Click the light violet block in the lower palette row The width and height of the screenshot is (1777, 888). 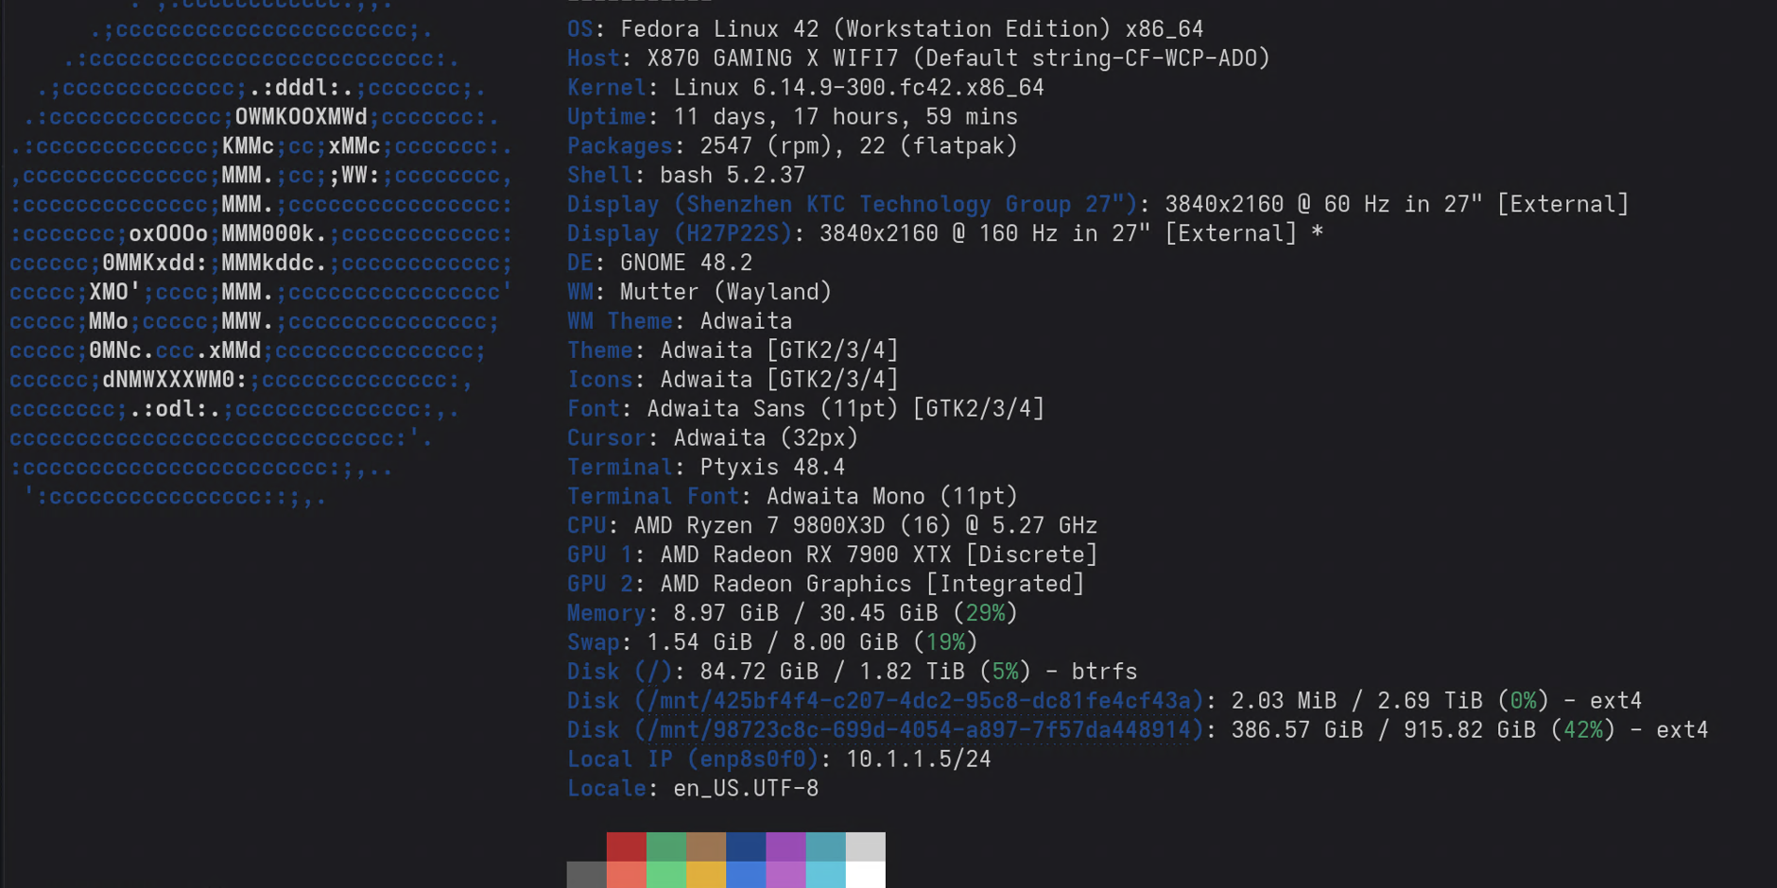coord(785,875)
